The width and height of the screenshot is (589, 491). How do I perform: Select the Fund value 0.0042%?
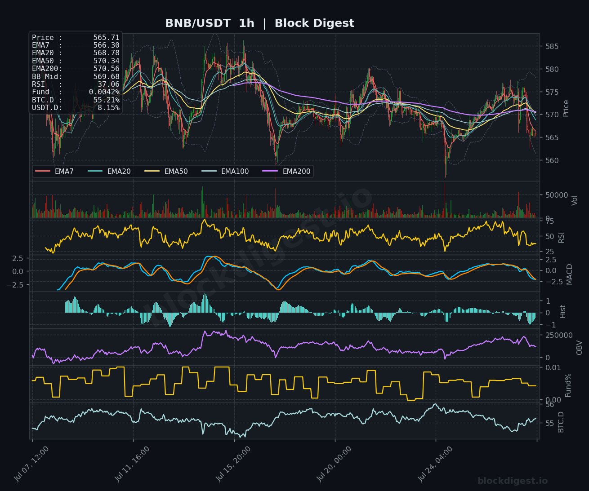click(104, 92)
